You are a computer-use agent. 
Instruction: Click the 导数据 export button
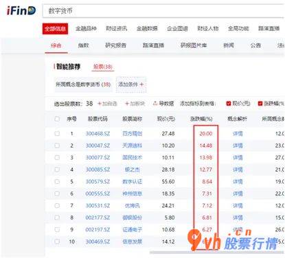pyautogui.click(x=163, y=104)
